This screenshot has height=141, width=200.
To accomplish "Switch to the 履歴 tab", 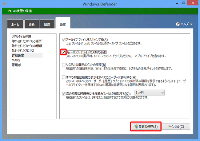I will click(x=47, y=24).
